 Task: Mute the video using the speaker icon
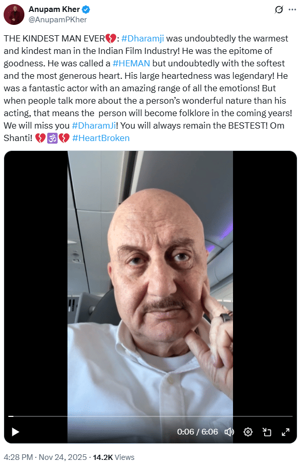pyautogui.click(x=229, y=432)
